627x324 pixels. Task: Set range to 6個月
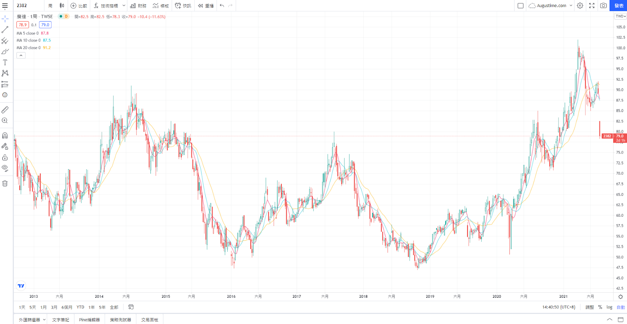click(67, 307)
